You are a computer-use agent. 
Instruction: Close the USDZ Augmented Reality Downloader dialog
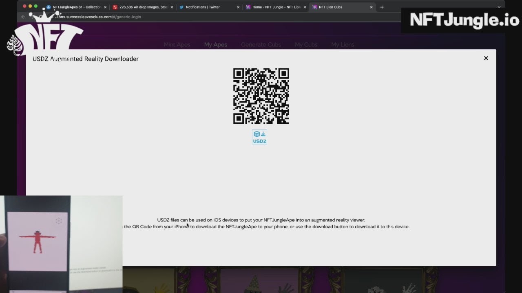pos(486,58)
